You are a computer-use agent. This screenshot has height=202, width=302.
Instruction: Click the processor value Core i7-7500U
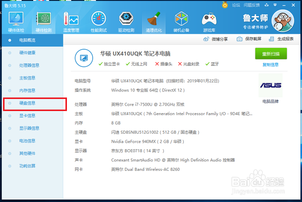click(147, 105)
